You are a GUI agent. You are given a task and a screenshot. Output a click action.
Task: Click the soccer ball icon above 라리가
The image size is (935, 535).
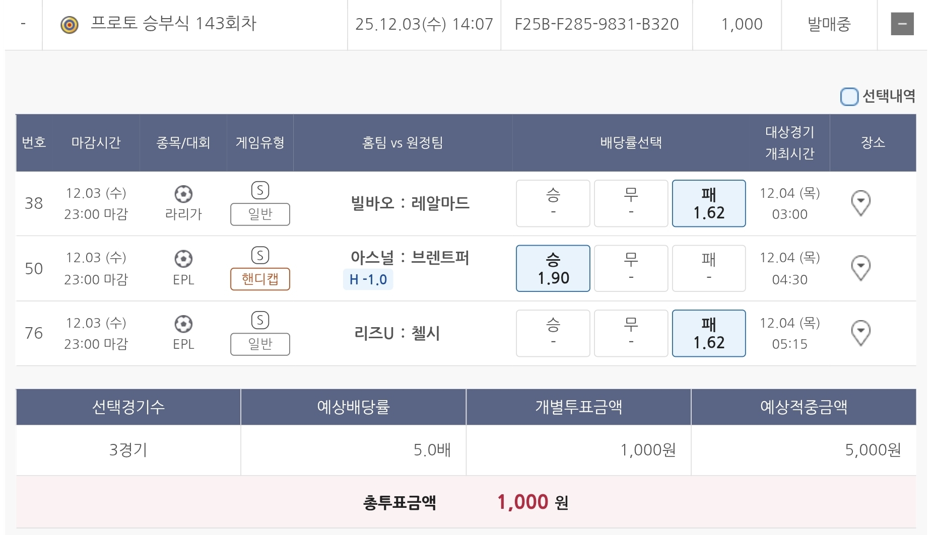coord(183,194)
